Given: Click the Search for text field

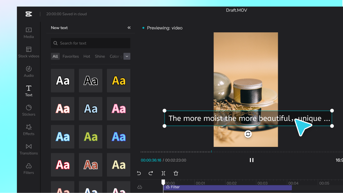Looking at the screenshot, I should tap(91, 43).
